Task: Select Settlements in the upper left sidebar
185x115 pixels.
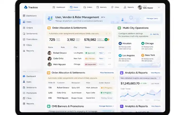Action: pos(31,34)
